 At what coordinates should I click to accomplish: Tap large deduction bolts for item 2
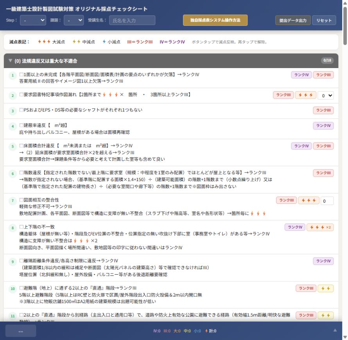[x=305, y=95]
